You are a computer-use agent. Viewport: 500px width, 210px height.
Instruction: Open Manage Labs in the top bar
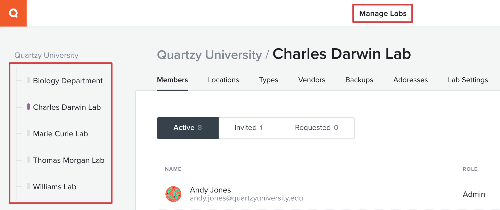click(x=383, y=13)
